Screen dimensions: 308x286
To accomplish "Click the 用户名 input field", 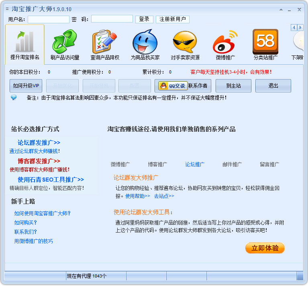I will 49,19.
